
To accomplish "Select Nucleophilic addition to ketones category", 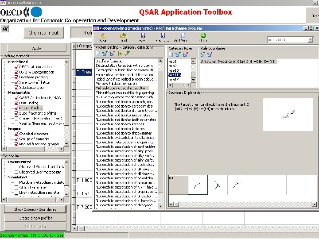I will click(120, 124).
